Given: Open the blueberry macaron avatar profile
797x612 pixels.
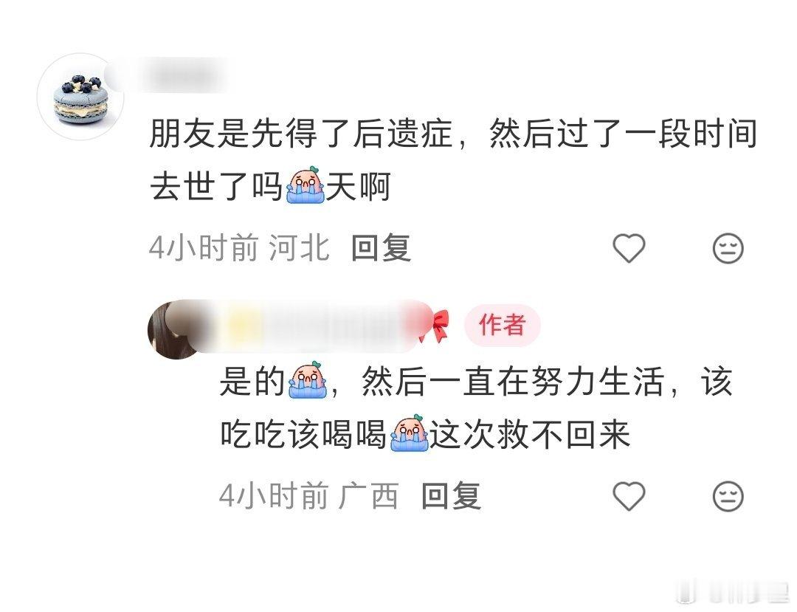Looking at the screenshot, I should (81, 97).
